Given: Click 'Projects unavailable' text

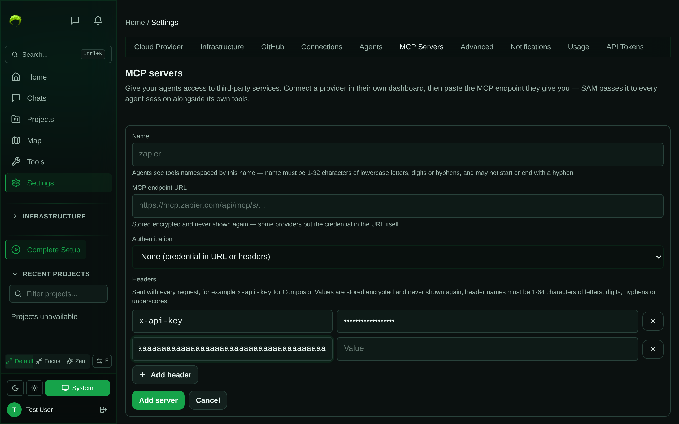Looking at the screenshot, I should [44, 317].
